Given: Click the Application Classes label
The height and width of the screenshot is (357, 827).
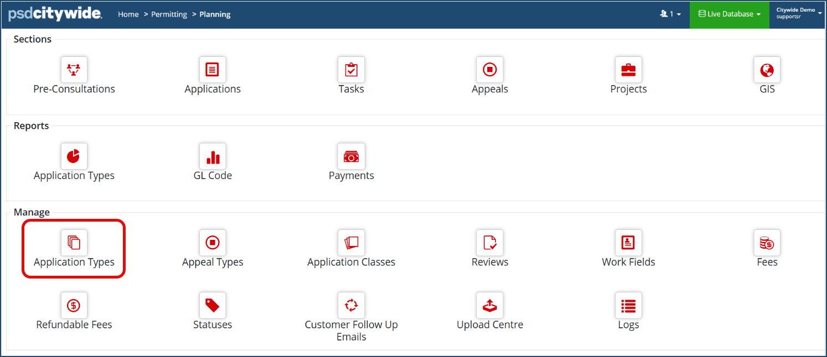Looking at the screenshot, I should (352, 262).
